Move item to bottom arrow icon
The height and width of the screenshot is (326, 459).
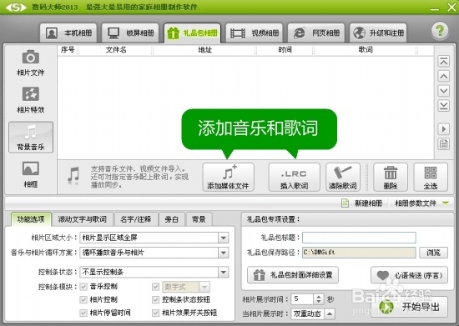point(443,106)
